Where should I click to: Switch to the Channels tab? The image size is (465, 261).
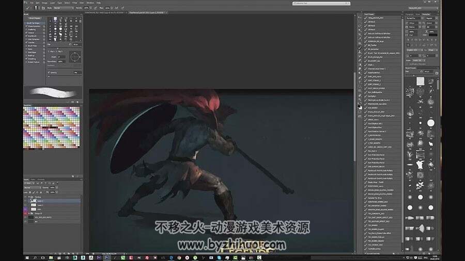point(41,180)
